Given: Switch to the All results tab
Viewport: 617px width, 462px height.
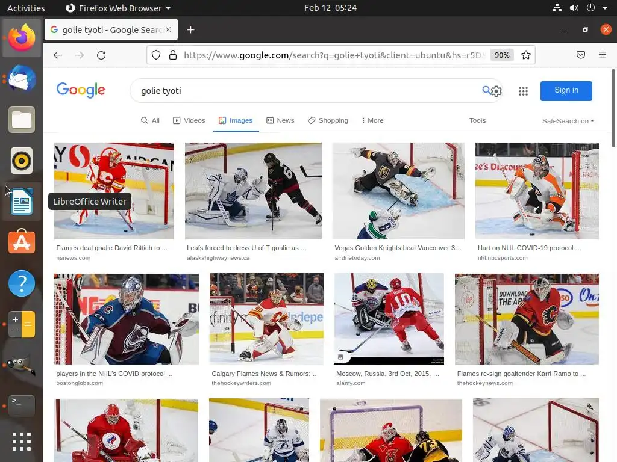Looking at the screenshot, I should [150, 120].
